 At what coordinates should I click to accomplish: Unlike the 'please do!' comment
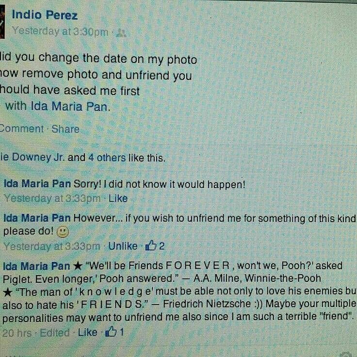point(123,246)
